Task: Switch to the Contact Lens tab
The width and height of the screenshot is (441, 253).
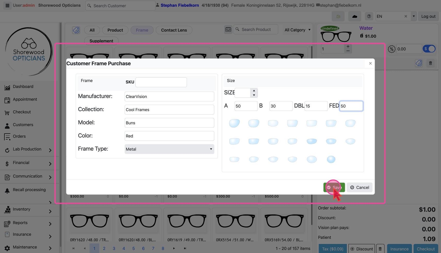Action: 174,30
